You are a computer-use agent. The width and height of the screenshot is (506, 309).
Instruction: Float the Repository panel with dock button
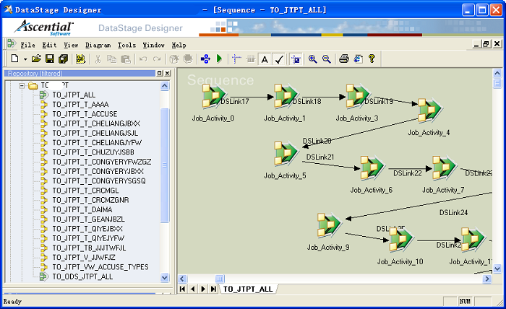[x=160, y=74]
